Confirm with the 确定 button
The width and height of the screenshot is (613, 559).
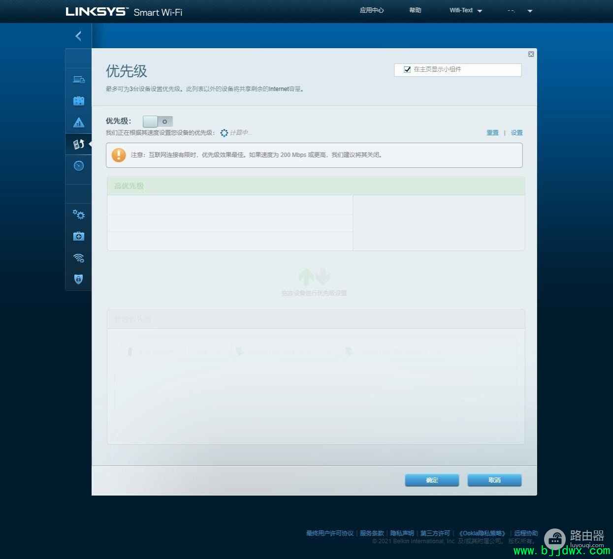(432, 480)
